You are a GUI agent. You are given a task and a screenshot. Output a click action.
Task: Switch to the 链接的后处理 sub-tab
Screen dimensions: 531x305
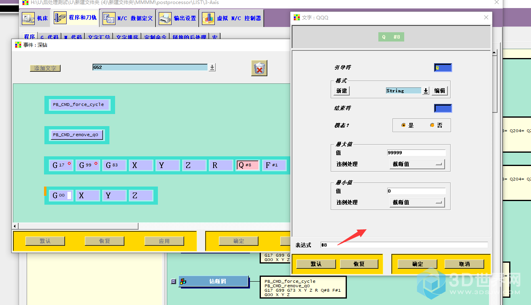point(190,37)
